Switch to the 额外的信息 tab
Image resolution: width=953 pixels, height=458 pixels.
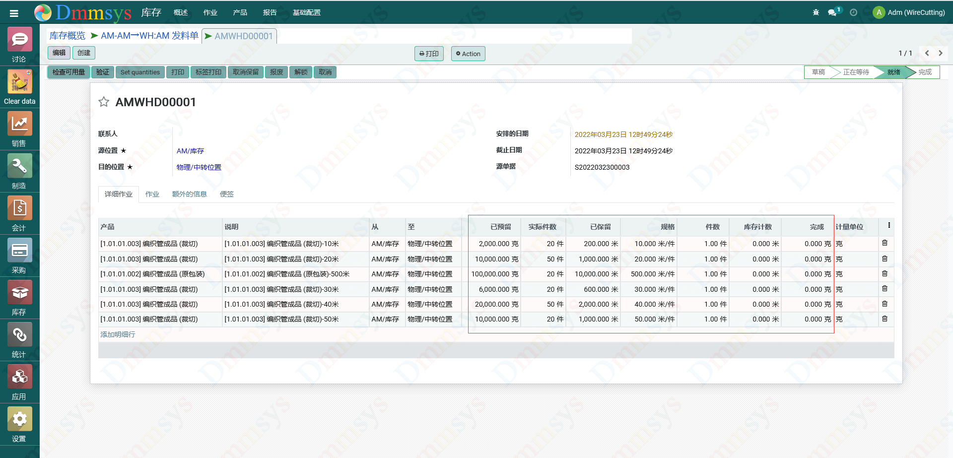190,194
